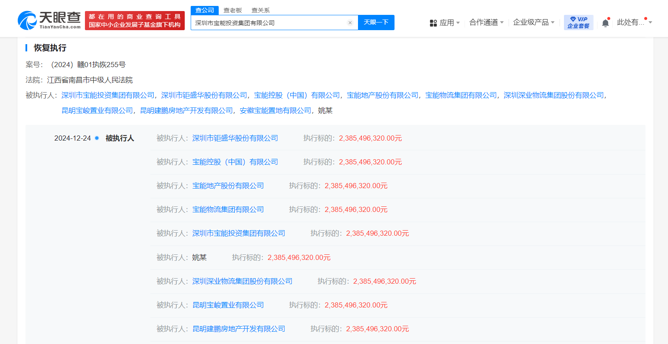Click 姚某 in the table row with 执行标的

[x=200, y=257]
